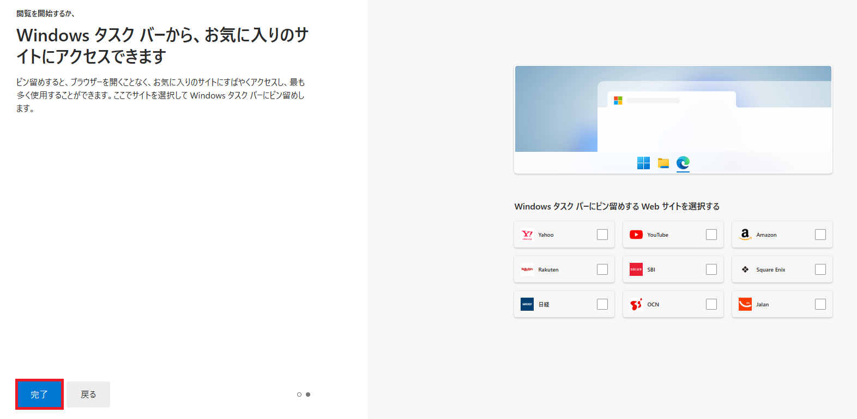Click the YouTube site label

[657, 235]
